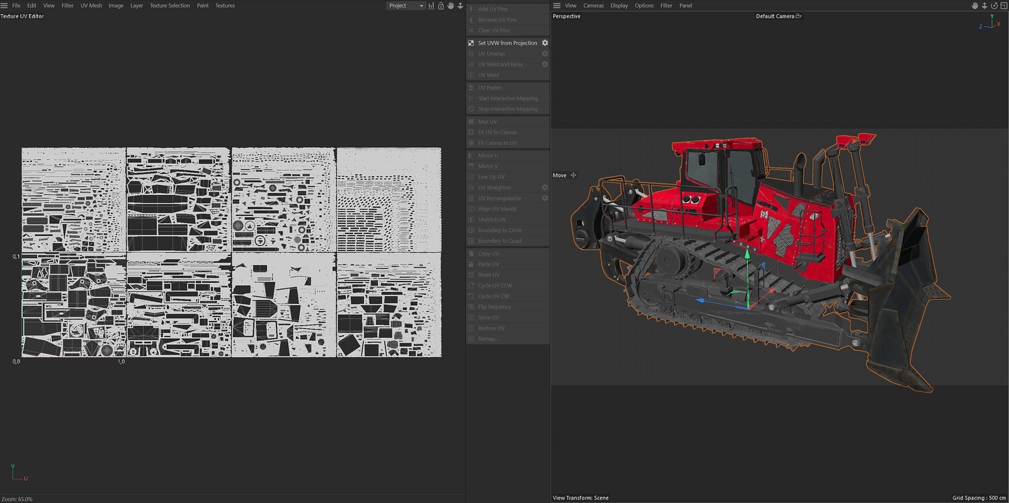Open the UV Straighten options gear
This screenshot has height=503, width=1009.
pyautogui.click(x=545, y=188)
